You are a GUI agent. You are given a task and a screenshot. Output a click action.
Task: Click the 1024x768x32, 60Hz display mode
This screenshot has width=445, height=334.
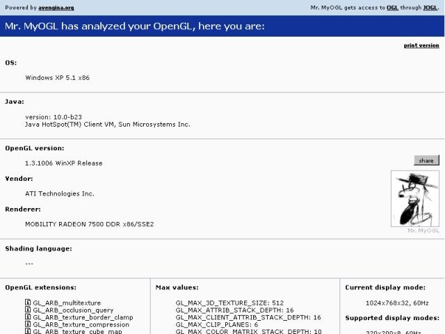[x=397, y=303]
